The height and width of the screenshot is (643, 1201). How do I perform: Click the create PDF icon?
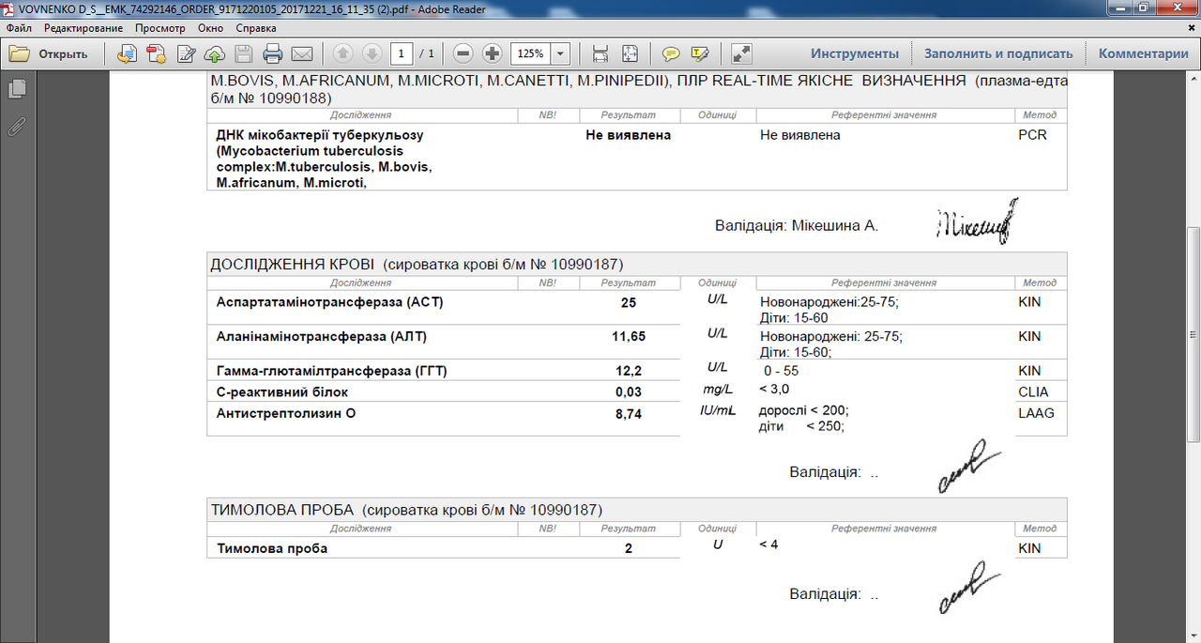pyautogui.click(x=156, y=54)
